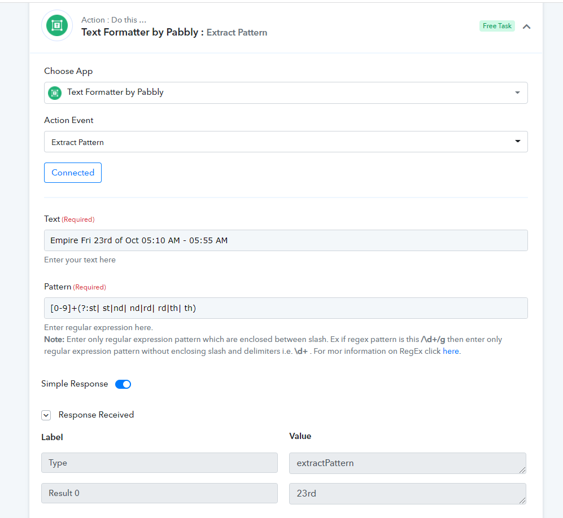
Task: Collapse the action step with the up chevron
Action: click(526, 27)
